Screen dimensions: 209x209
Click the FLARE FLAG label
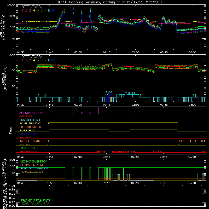coord(27,130)
